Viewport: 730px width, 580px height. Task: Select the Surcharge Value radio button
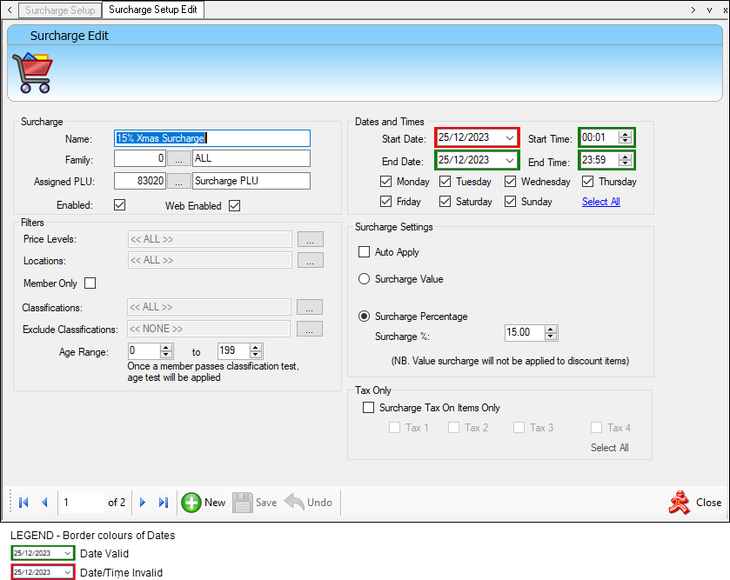tap(364, 277)
